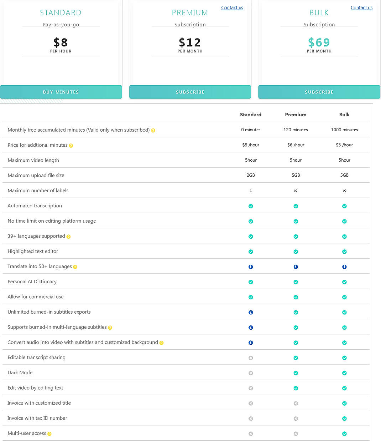Screen dimensions: 381x441
Task: Open help tooltip for Price for additional minutes
Action: click(x=71, y=145)
